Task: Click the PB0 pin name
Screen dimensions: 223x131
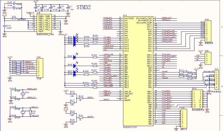Action: 126,55
